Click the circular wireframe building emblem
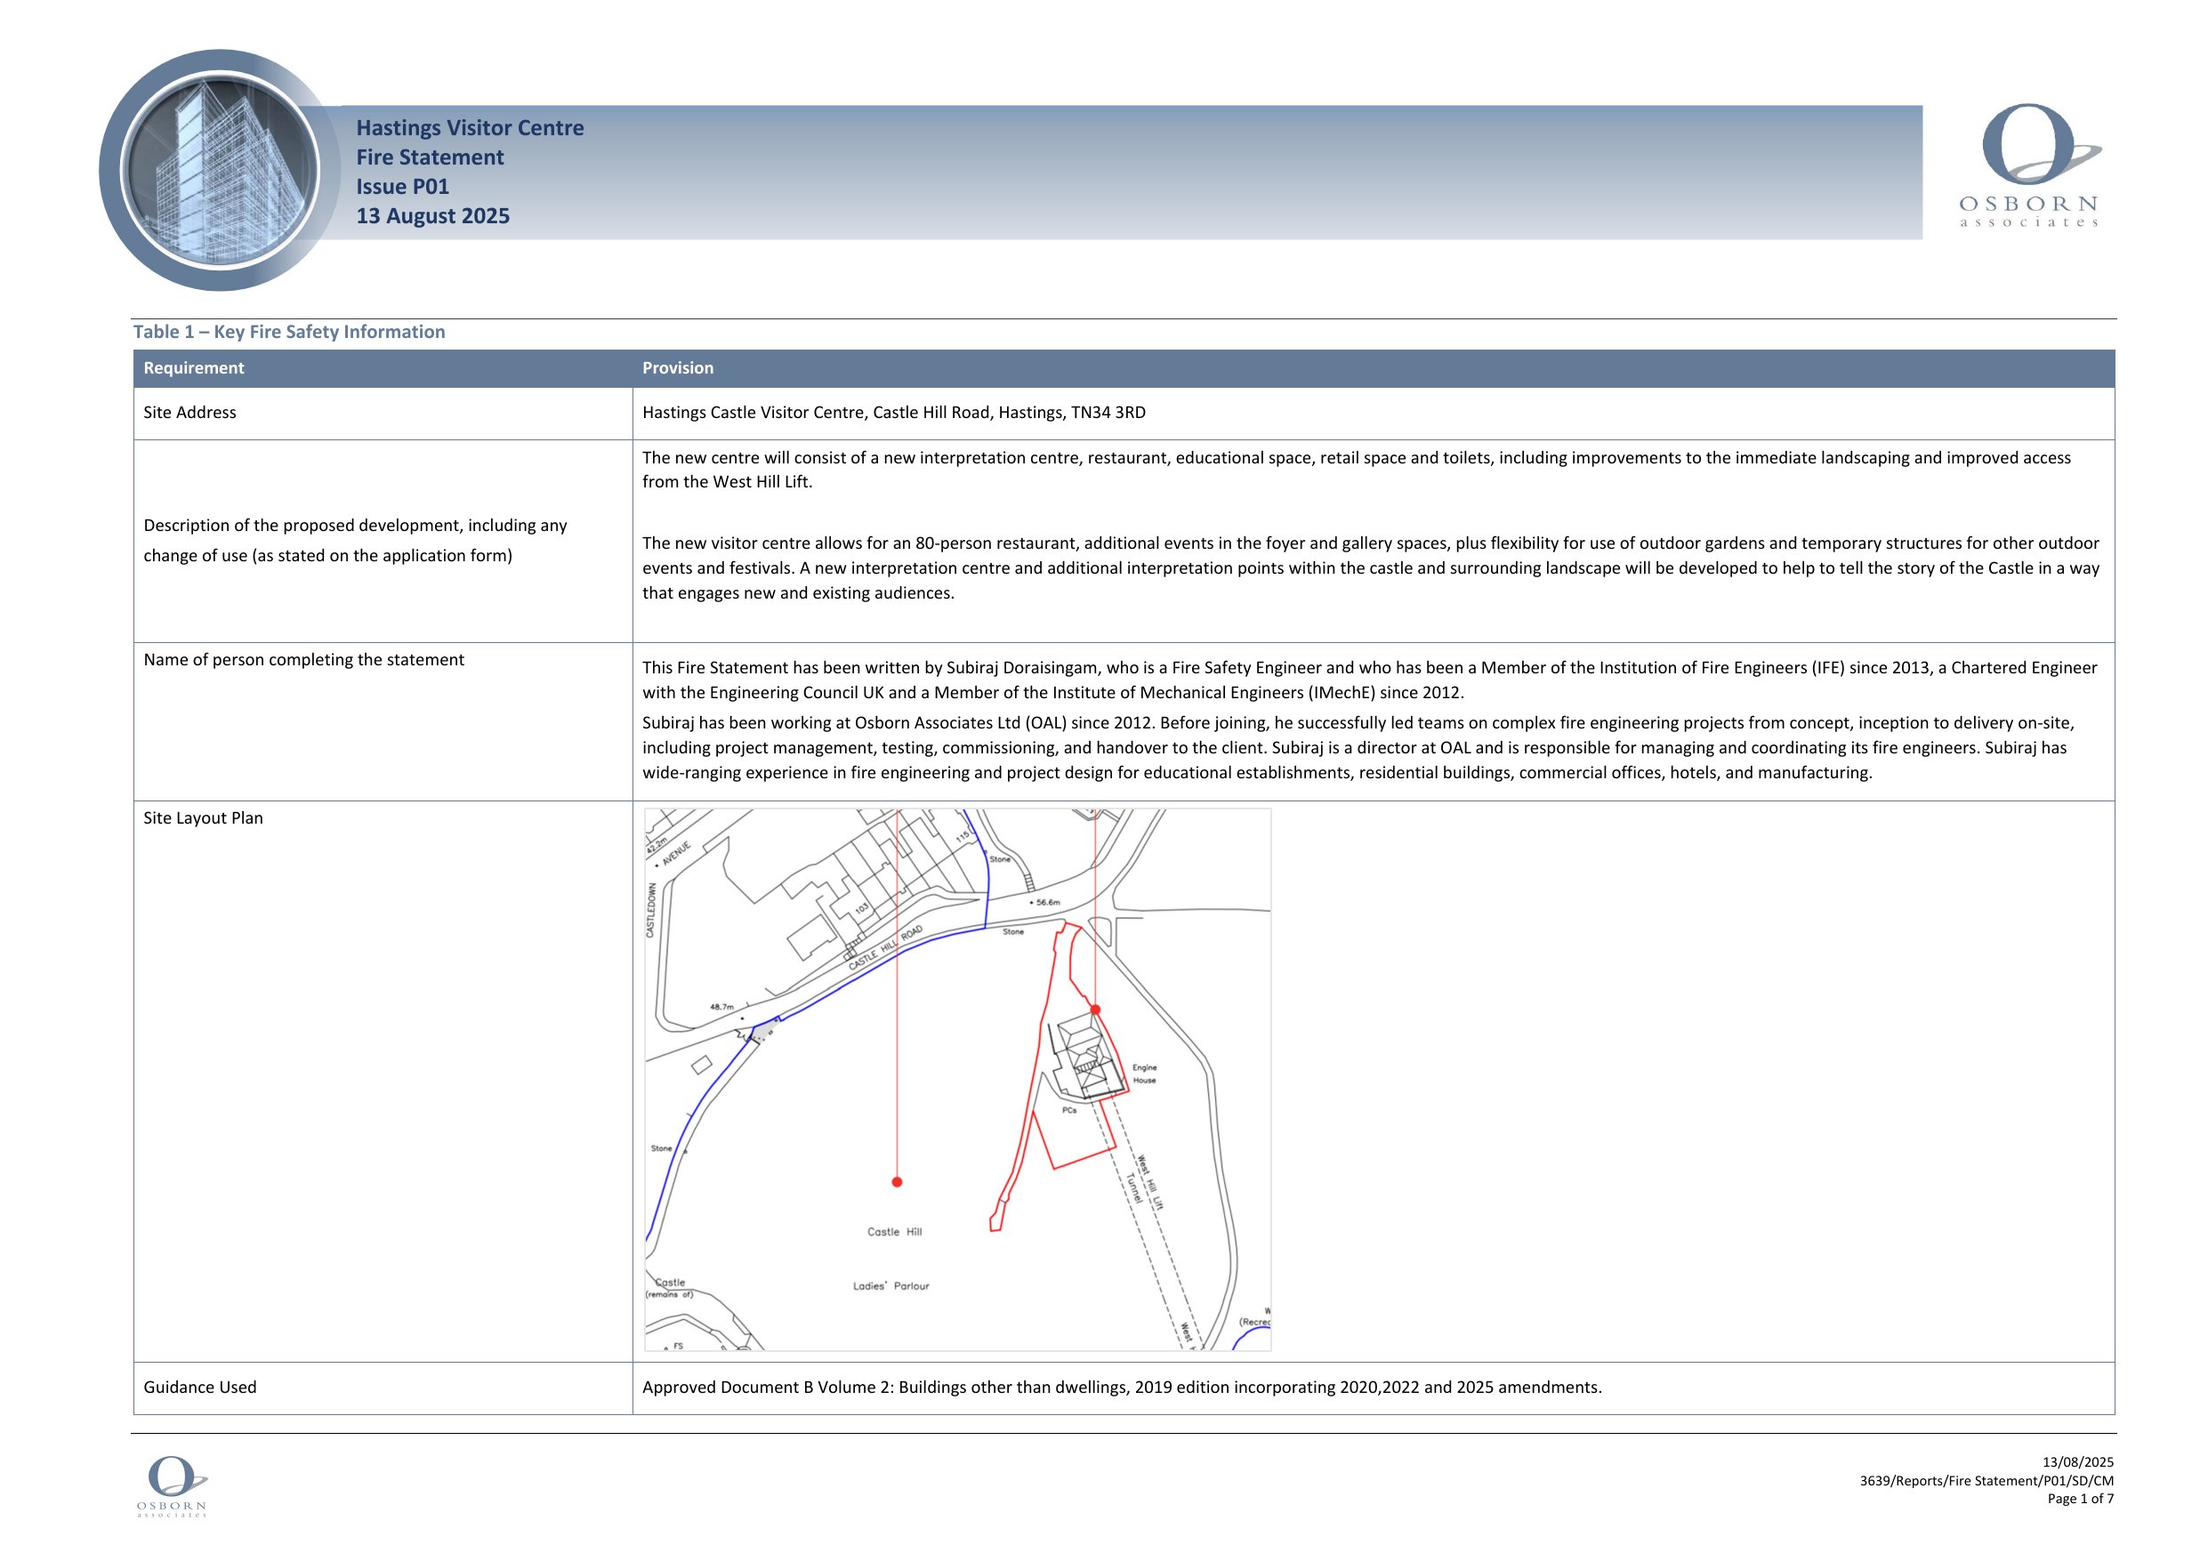The width and height of the screenshot is (2208, 1561). click(x=221, y=171)
